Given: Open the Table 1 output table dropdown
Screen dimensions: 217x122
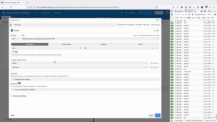Looking at the screenshot, I should pos(79,63).
